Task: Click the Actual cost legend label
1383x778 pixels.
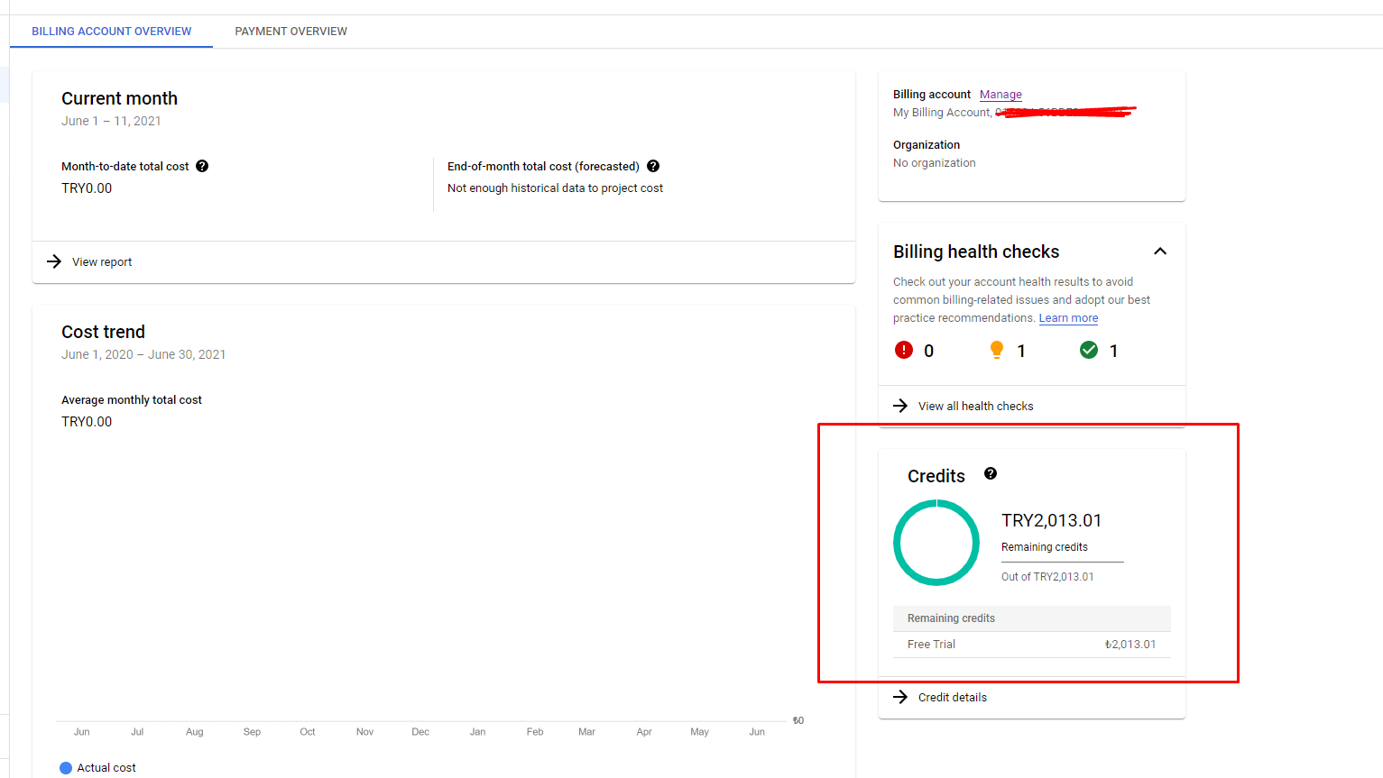Action: pyautogui.click(x=106, y=768)
